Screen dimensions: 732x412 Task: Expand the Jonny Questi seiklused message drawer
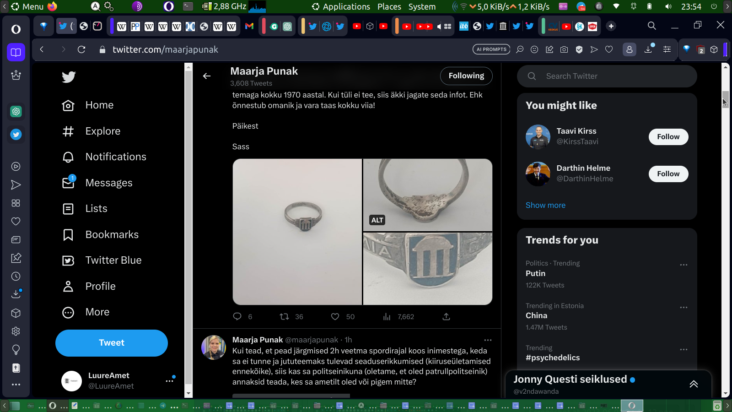[694, 384]
